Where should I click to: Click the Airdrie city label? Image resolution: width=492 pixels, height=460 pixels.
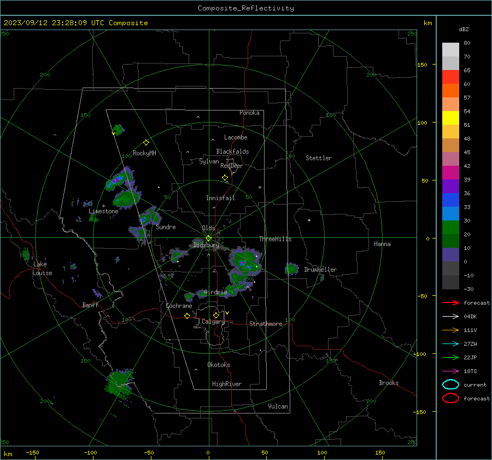215,292
